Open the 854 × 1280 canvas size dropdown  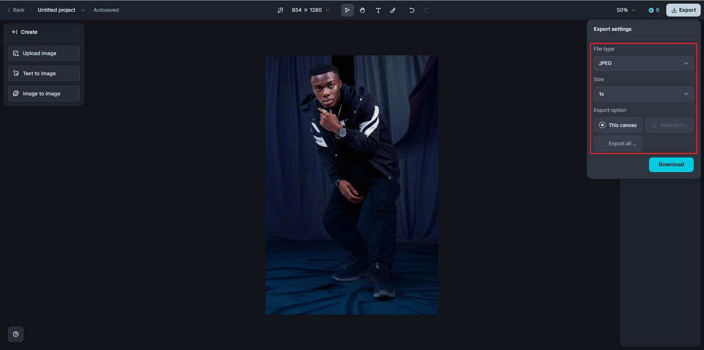(x=311, y=10)
